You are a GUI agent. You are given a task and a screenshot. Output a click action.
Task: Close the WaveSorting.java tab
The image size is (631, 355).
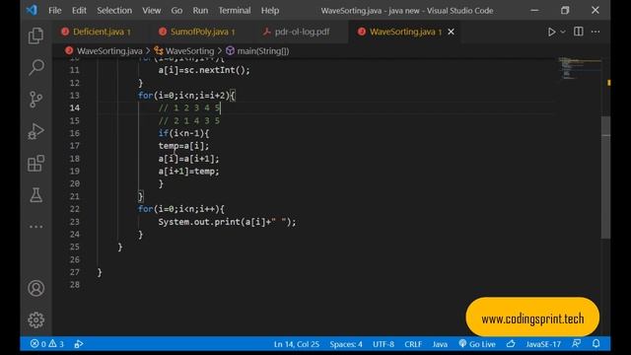click(x=452, y=32)
